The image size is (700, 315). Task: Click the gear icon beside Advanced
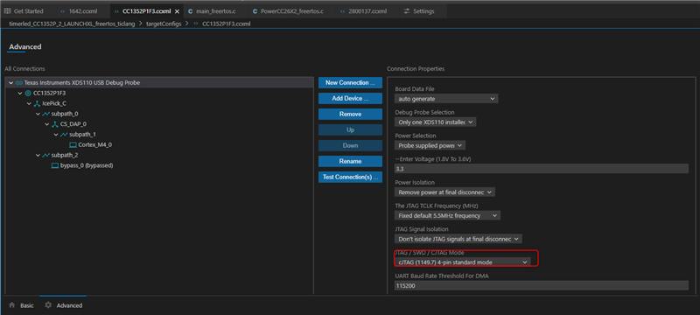[x=48, y=305]
